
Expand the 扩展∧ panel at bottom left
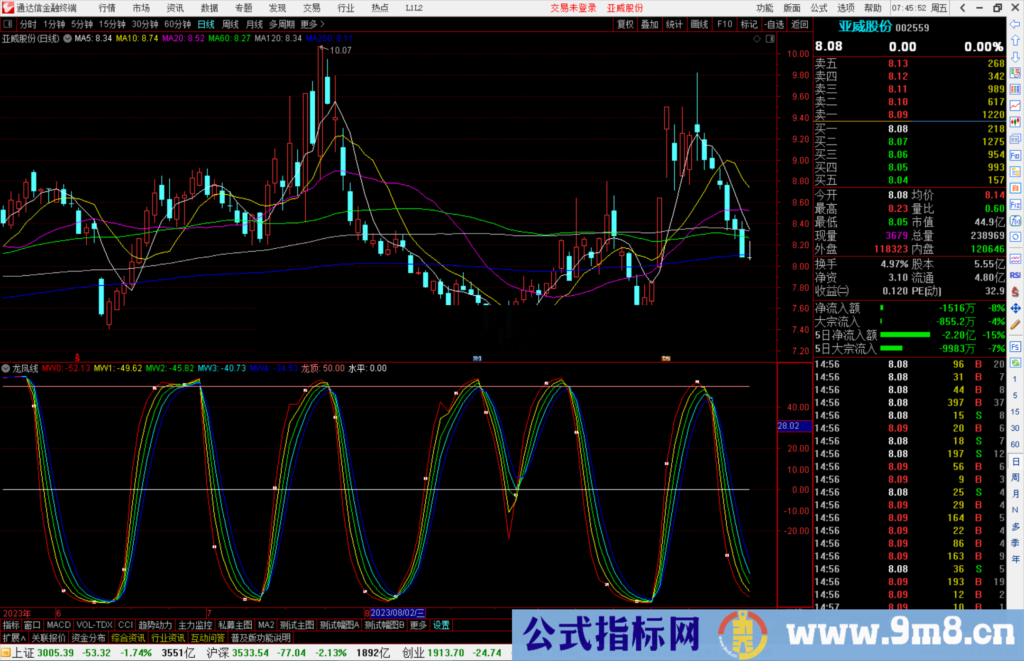coord(13,637)
